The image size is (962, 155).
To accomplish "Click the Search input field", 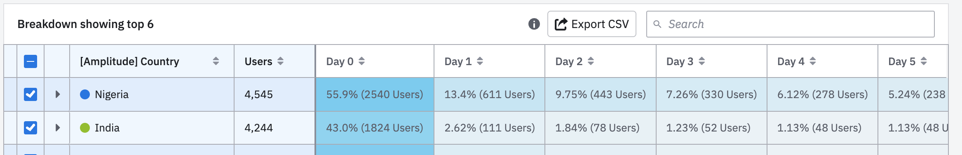I will point(790,24).
